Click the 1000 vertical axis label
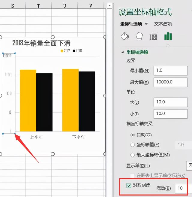 (x=8, y=75)
